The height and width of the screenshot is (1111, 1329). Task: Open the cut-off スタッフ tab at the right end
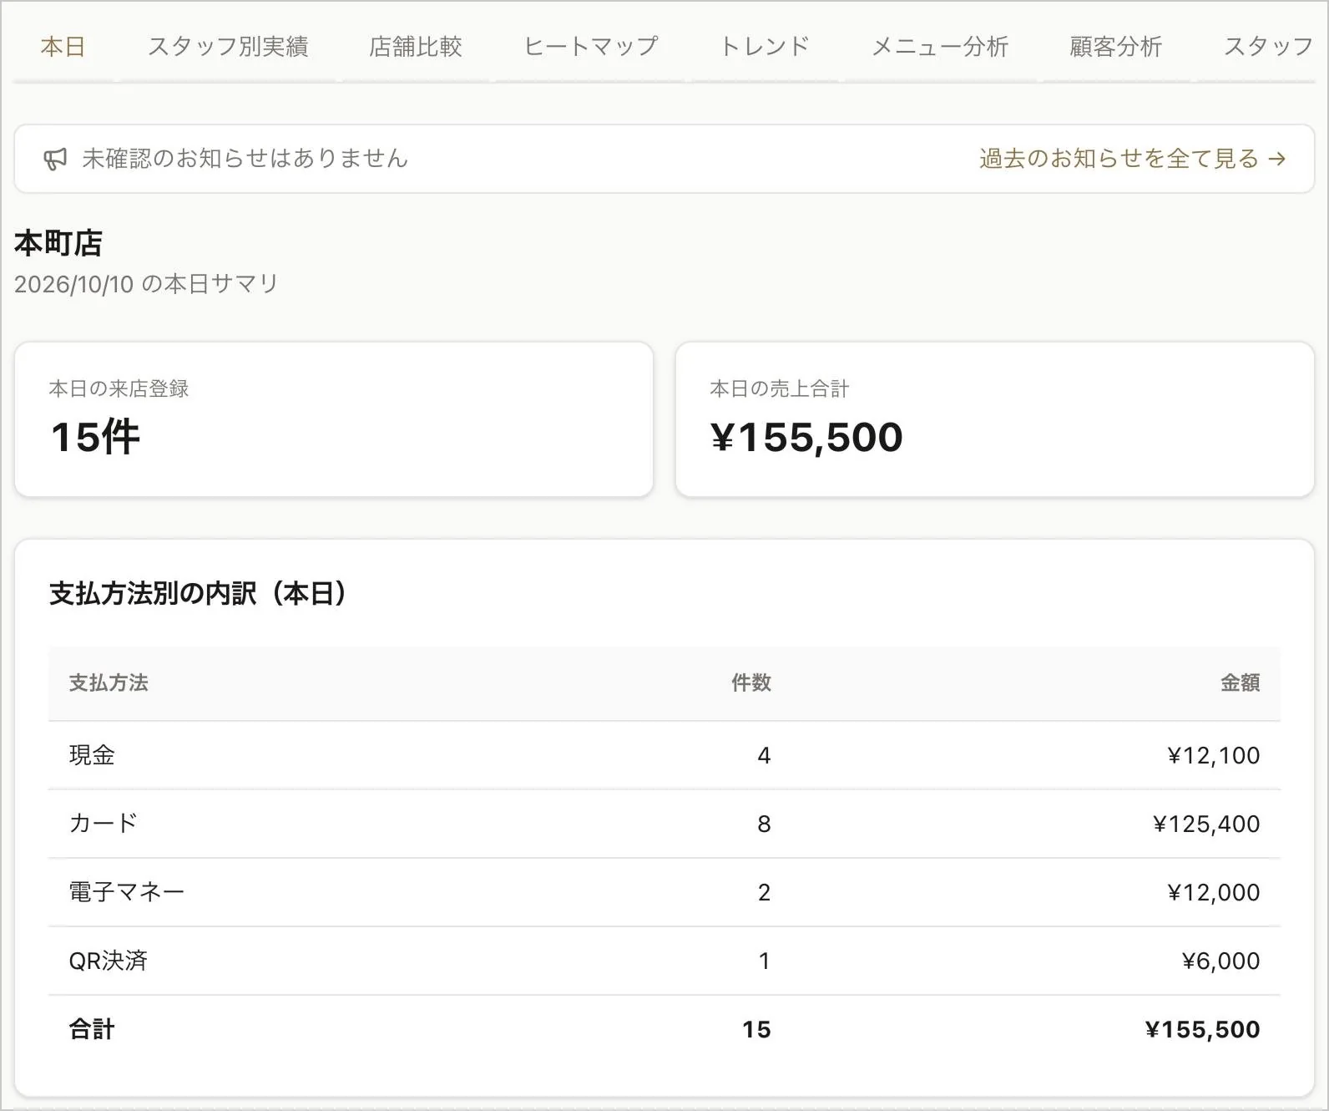pos(1269,47)
